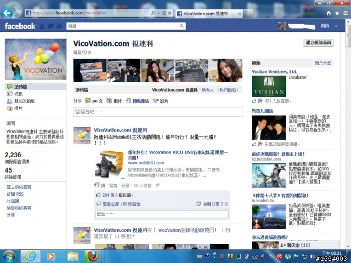The image size is (351, 263).
Task: Expand the address bar dropdown arrow
Action: [158, 13]
